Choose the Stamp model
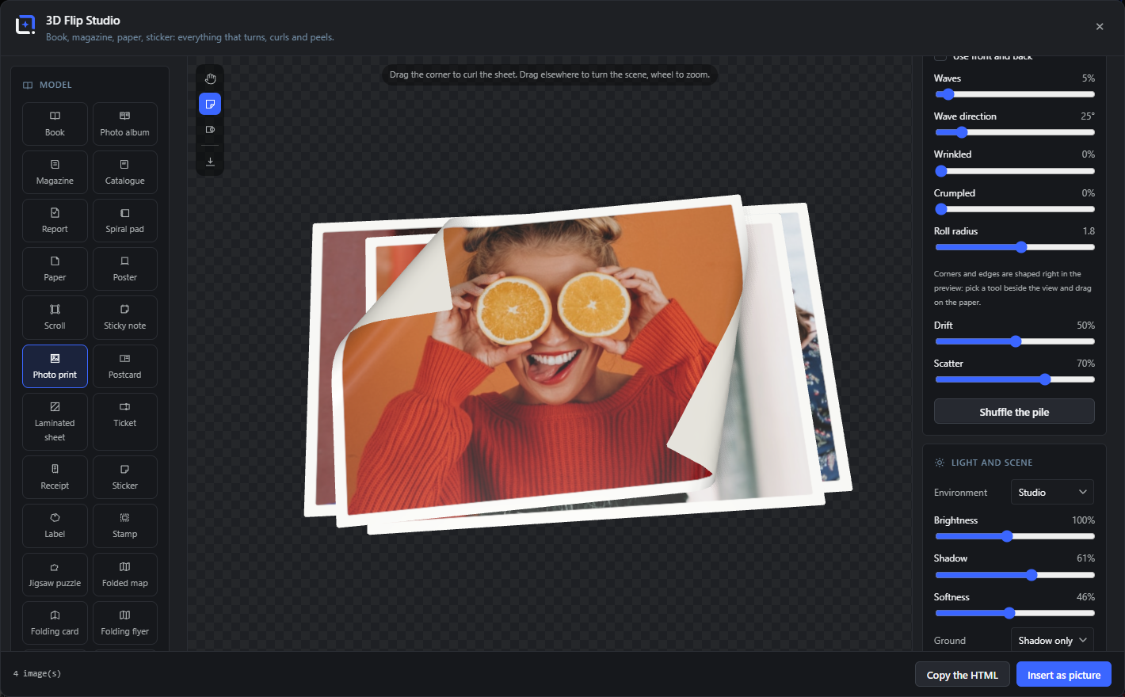The height and width of the screenshot is (697, 1125). point(125,526)
